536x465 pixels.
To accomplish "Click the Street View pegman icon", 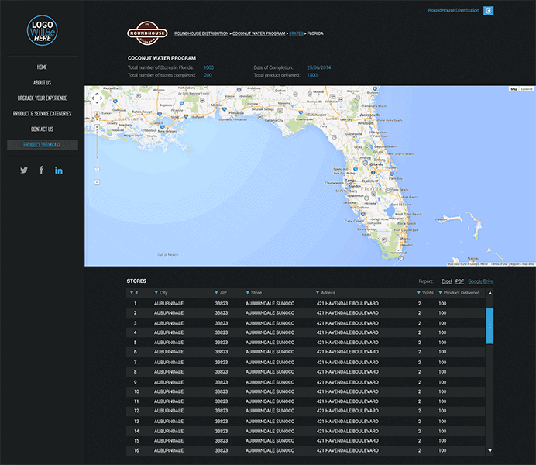I will (x=97, y=116).
